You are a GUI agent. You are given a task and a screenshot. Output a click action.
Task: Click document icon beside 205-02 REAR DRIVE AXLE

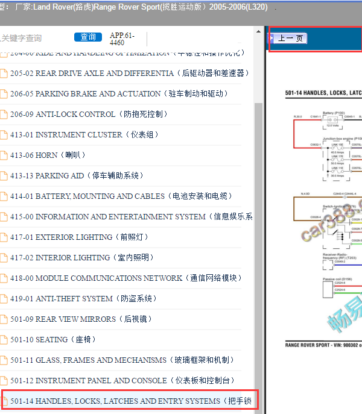pyautogui.click(x=4, y=74)
